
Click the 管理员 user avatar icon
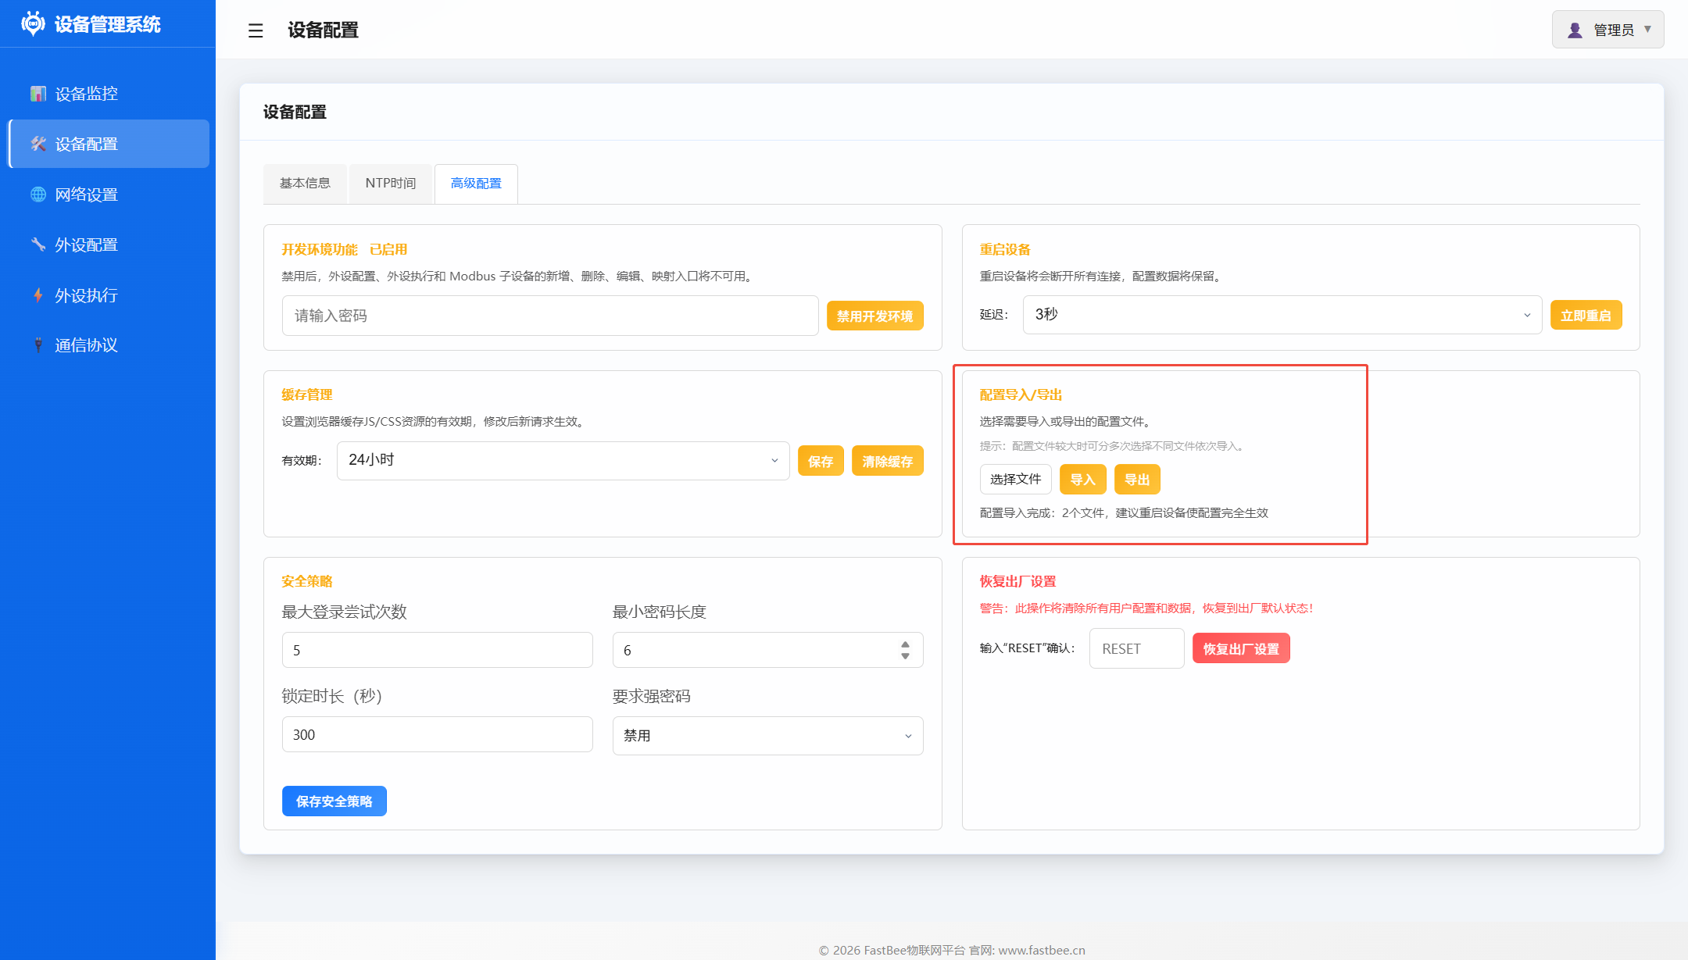click(1575, 30)
